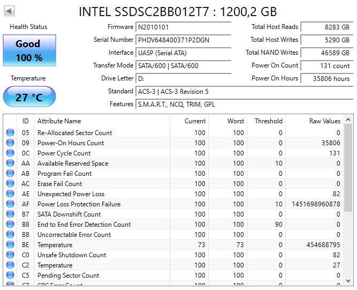The width and height of the screenshot is (357, 290).
Task: Click the status icon for End to End Error Detection
Action: (10, 225)
